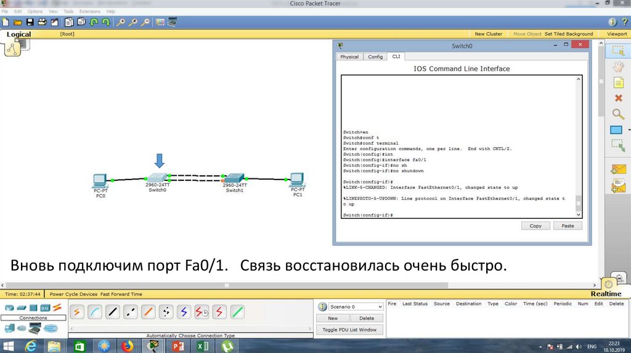
Task: Select the orange Fiber cable
Action: pos(148,312)
